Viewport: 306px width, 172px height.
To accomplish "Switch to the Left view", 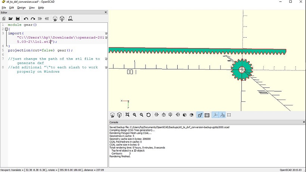I will tap(178, 115).
